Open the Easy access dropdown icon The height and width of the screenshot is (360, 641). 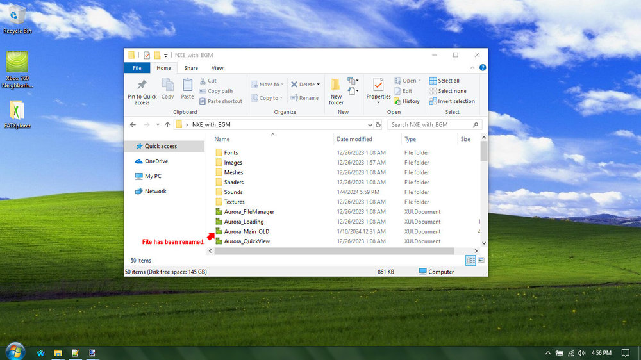pyautogui.click(x=353, y=91)
